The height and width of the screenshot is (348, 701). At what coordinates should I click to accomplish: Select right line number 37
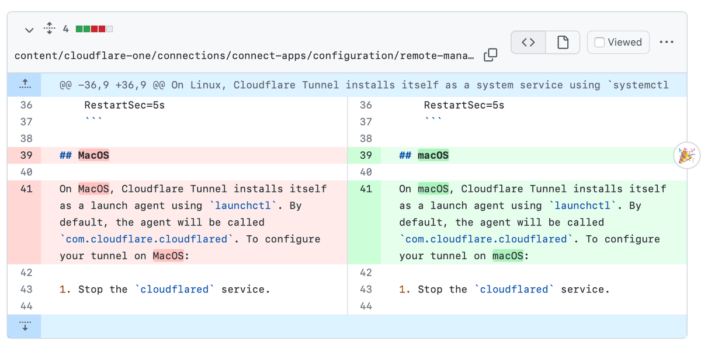365,122
